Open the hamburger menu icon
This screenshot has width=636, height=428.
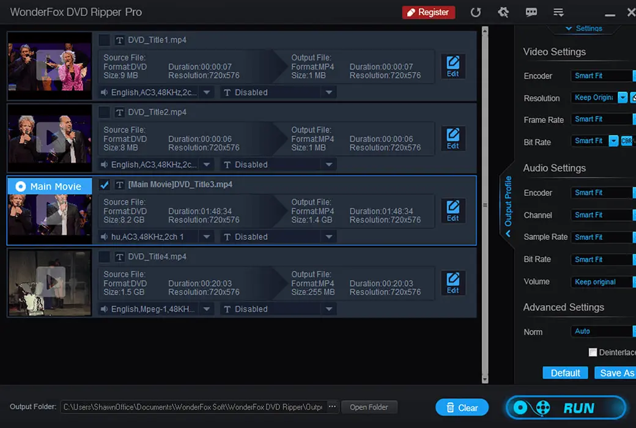click(558, 13)
